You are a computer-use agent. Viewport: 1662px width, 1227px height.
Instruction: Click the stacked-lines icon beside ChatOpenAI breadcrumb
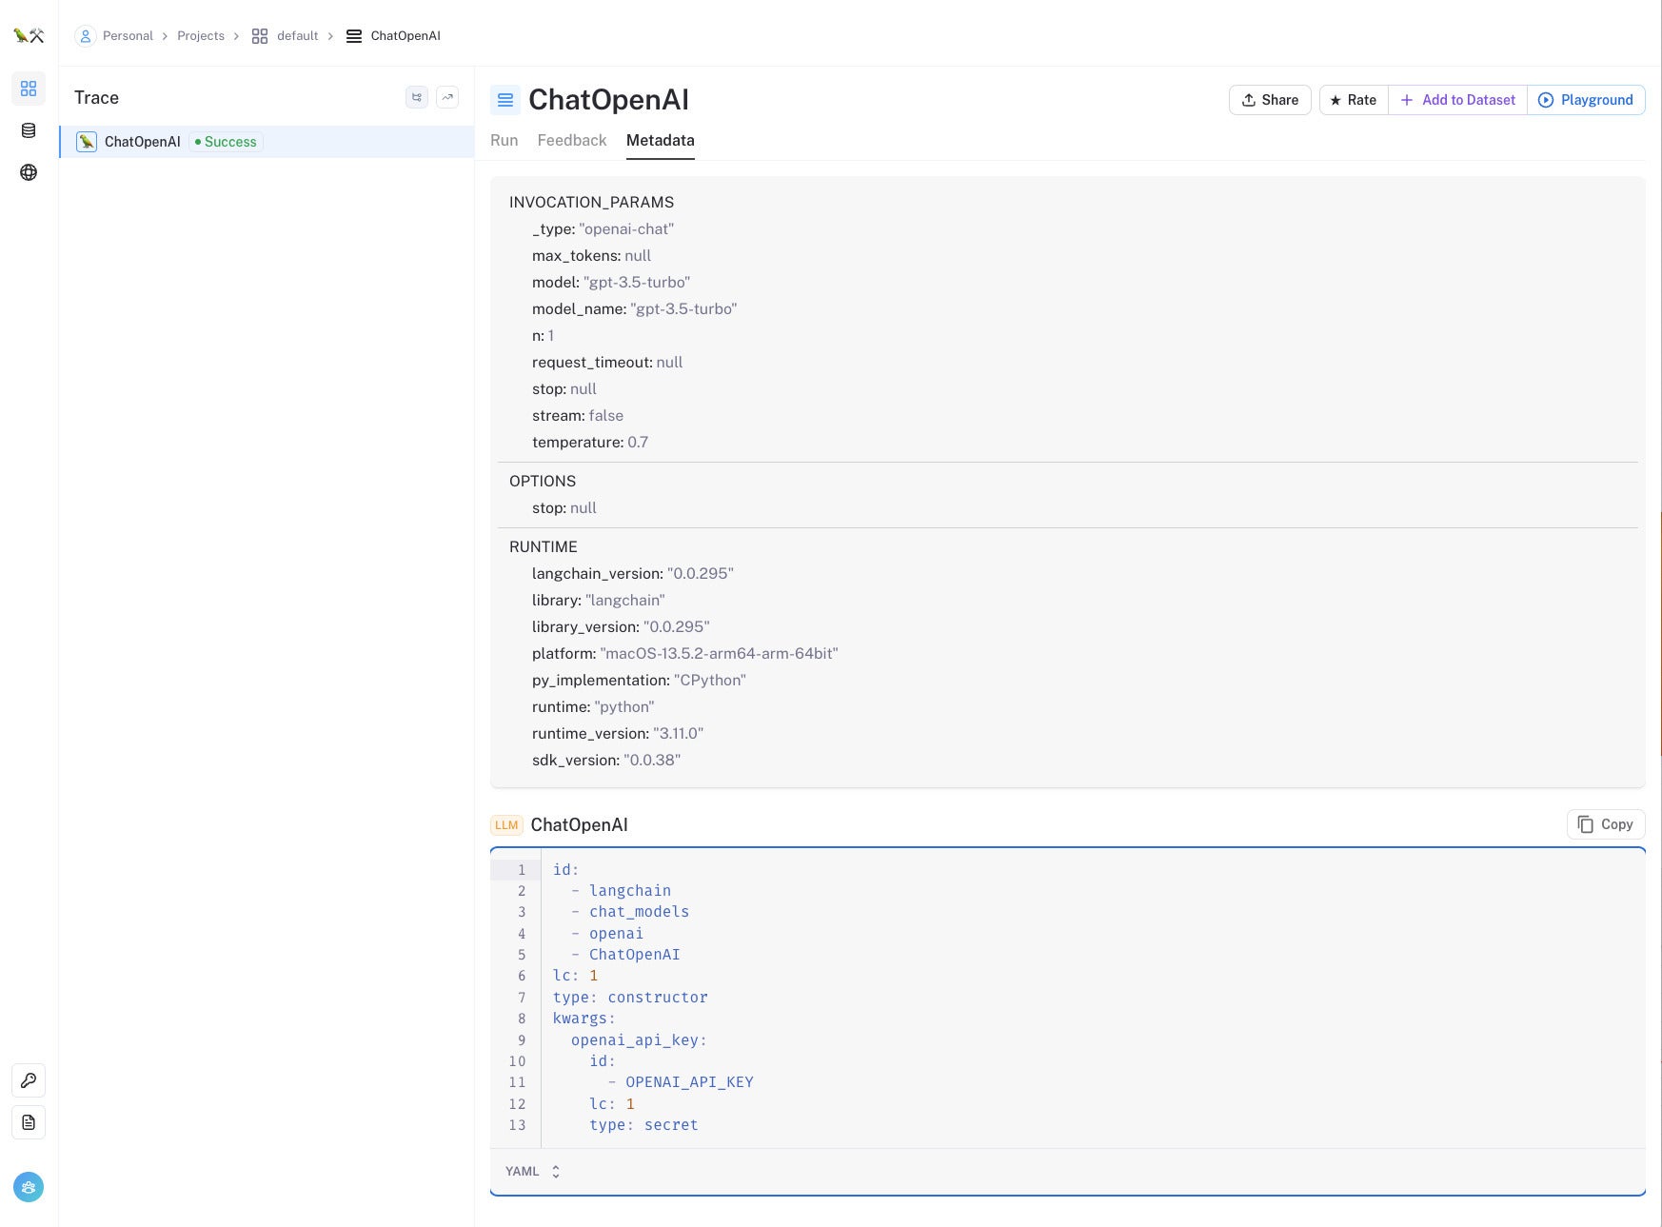354,36
